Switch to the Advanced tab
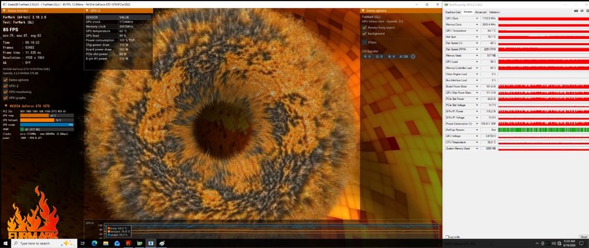The height and width of the screenshot is (248, 589). (481, 12)
